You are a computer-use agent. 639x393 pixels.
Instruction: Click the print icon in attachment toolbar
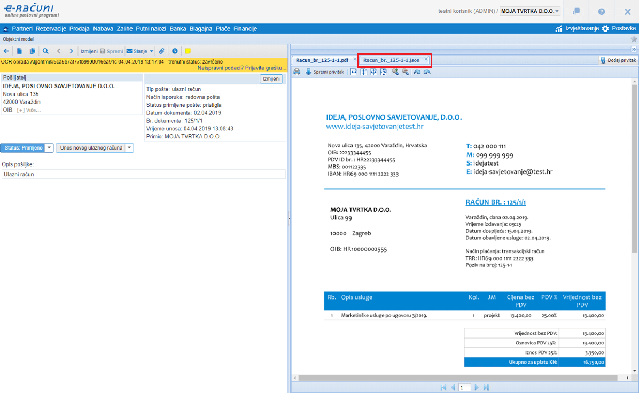[297, 72]
